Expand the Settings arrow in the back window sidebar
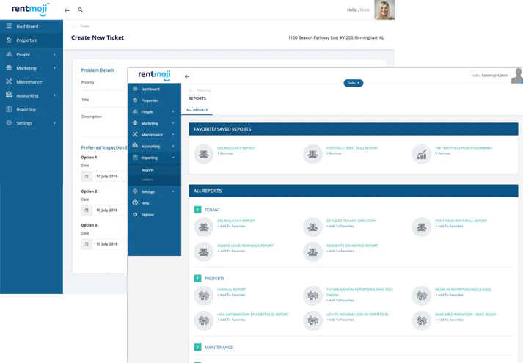 pos(54,123)
